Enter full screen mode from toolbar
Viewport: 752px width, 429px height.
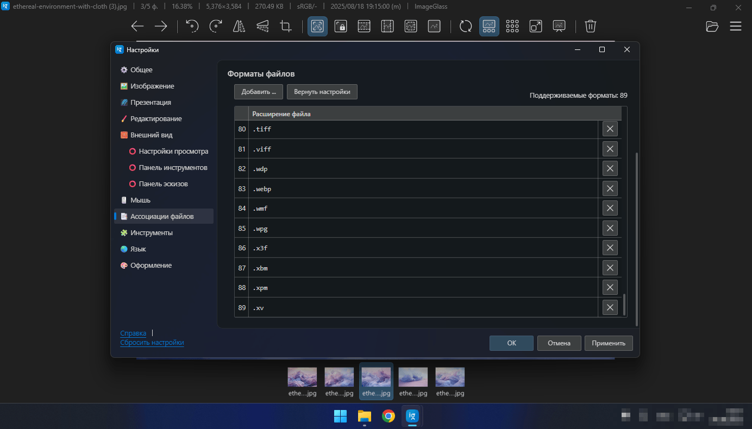536,26
